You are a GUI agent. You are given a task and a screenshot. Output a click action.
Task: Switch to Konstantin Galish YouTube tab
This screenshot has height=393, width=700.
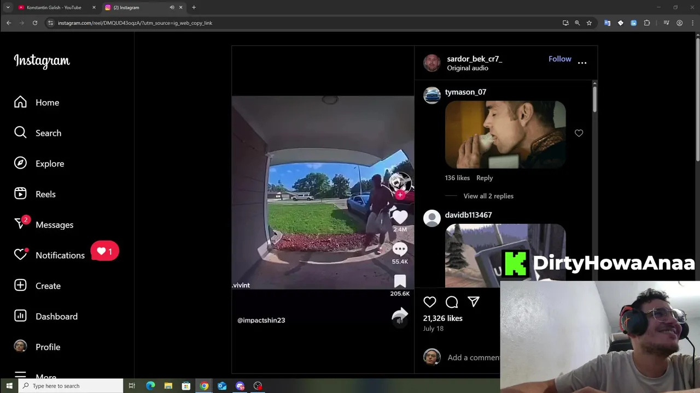(x=54, y=8)
